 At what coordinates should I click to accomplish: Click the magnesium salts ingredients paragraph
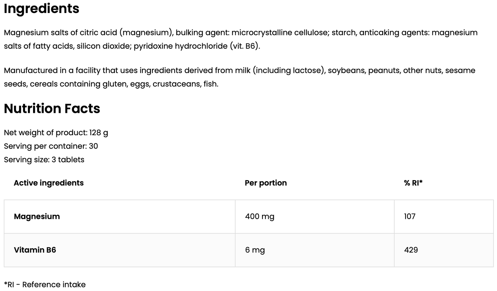coord(240,39)
